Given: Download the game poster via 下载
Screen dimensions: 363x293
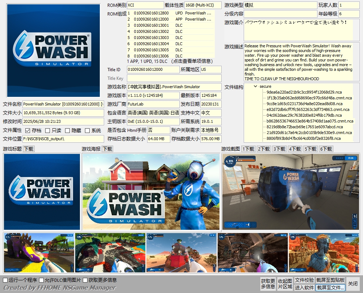Looking at the screenshot, I should click(108, 149).
